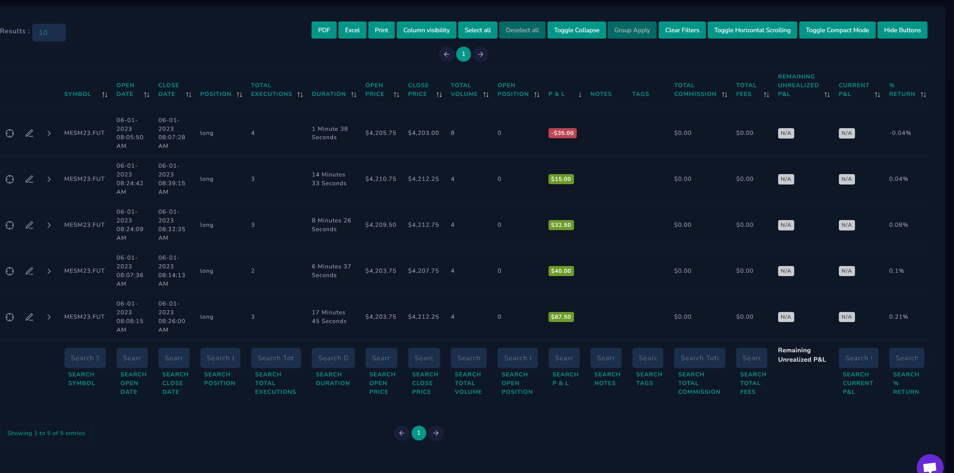Viewport: 954px width, 473px height.
Task: Sort table by Total Commission column
Action: pyautogui.click(x=725, y=95)
